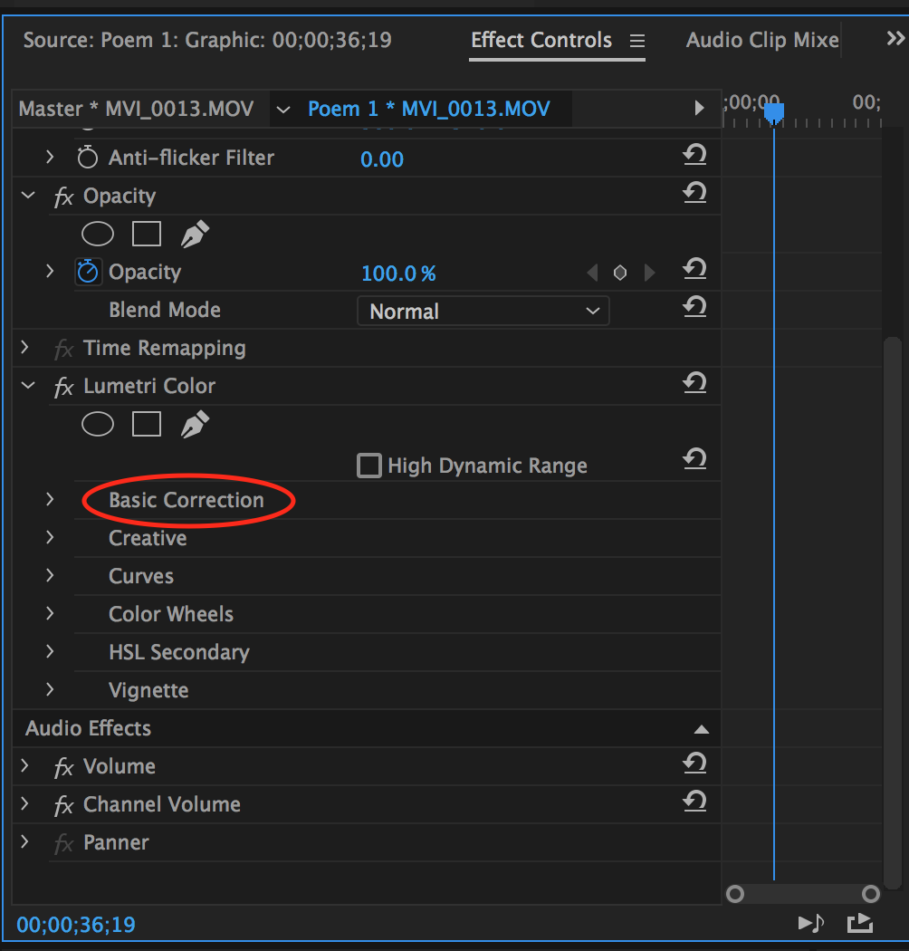The image size is (909, 951).
Task: Toggle the Opacity stopwatch animation
Action: pos(88,272)
